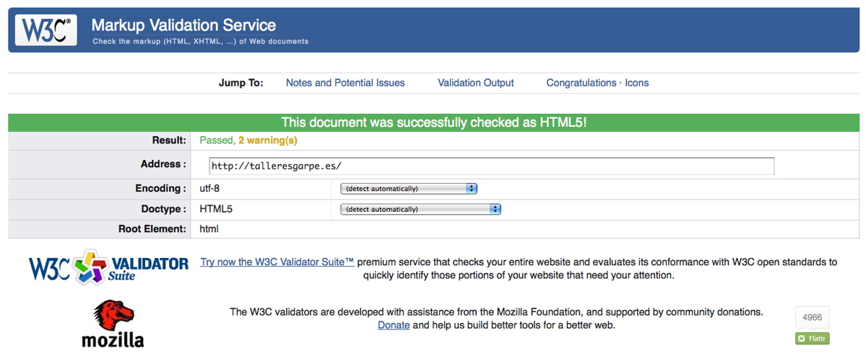Click the green successfully checked banner
The height and width of the screenshot is (356, 866).
point(433,123)
